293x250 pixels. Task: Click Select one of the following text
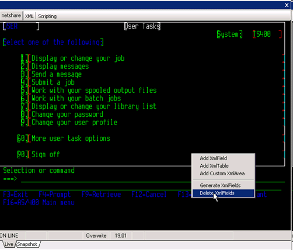click(x=53, y=42)
